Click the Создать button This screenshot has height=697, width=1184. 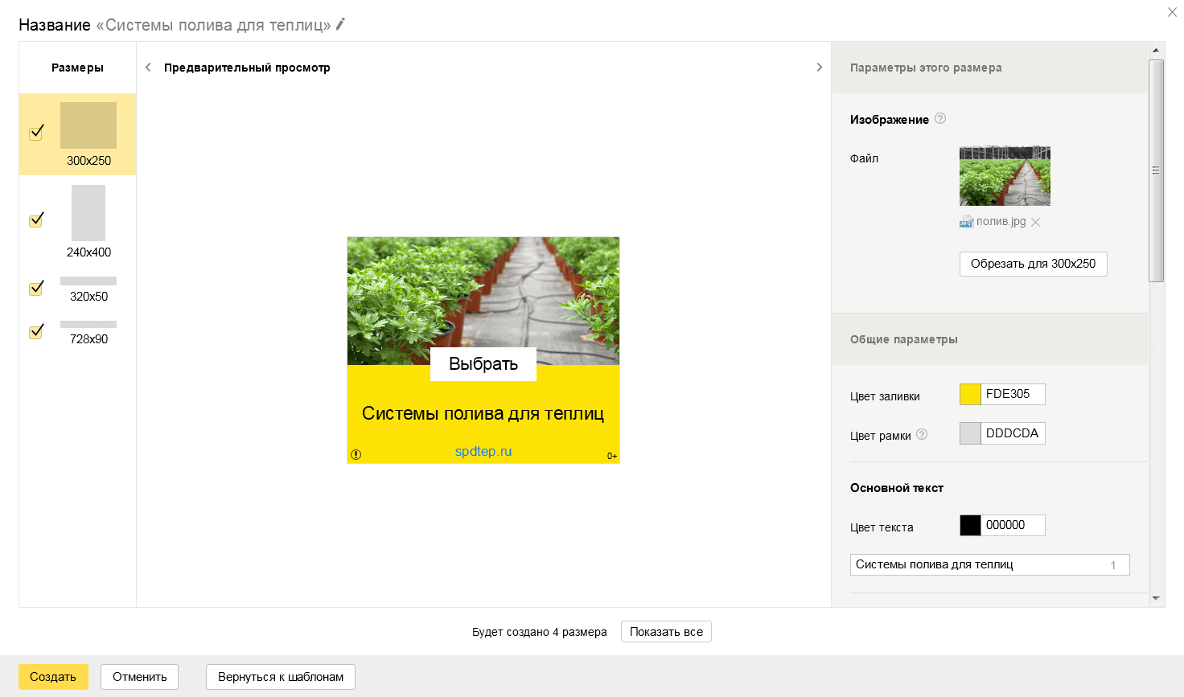pos(53,677)
